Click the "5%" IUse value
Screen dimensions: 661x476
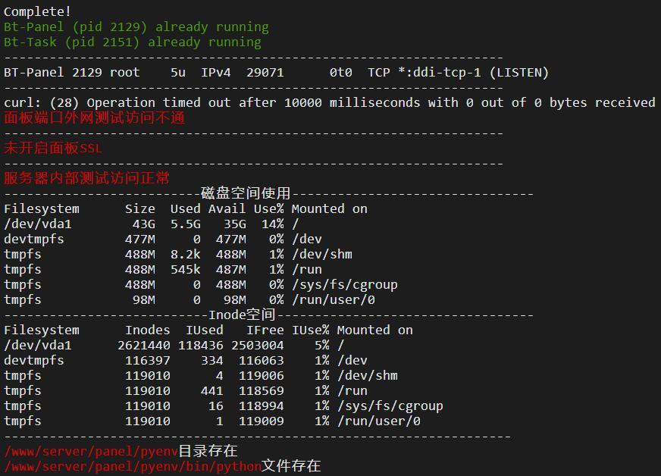322,346
